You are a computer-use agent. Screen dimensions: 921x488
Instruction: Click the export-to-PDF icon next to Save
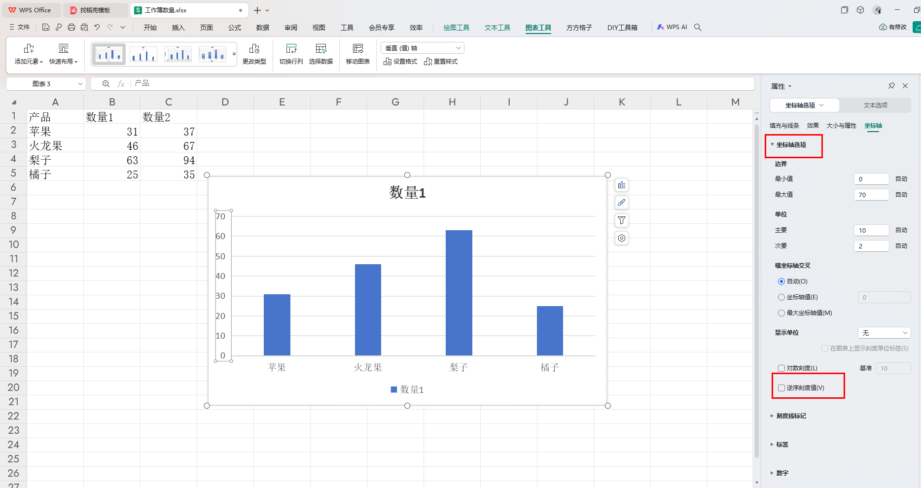tap(59, 27)
